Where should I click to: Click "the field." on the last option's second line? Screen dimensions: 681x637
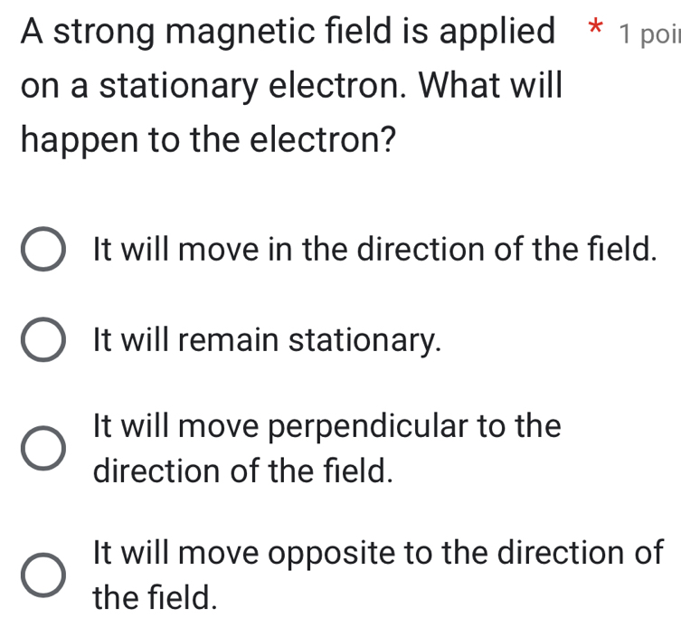click(155, 595)
